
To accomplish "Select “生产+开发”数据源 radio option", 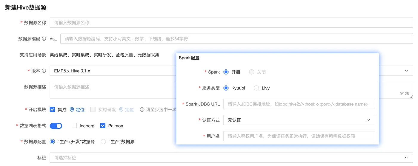I will 53,142.
